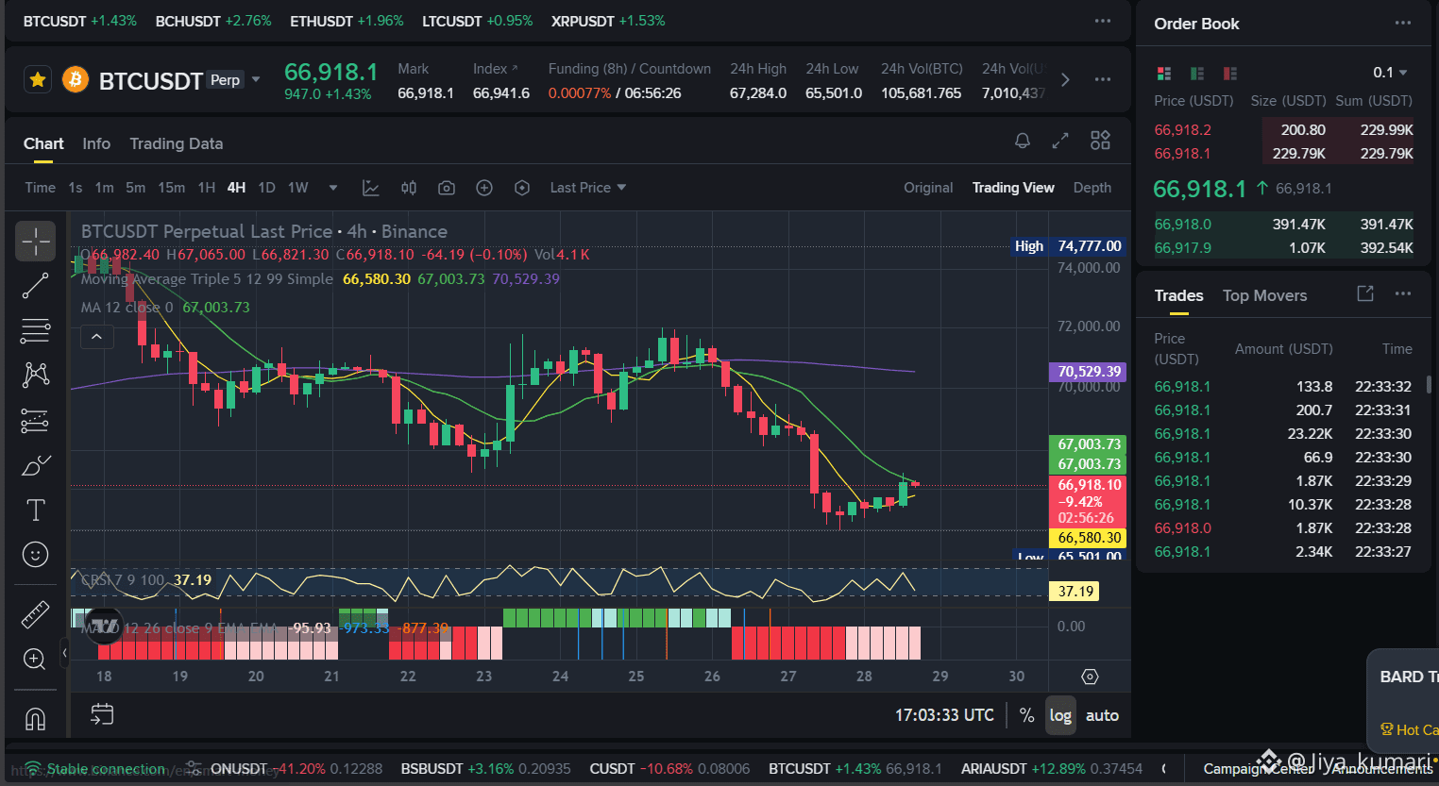This screenshot has height=786, width=1439.
Task: Open LTCUSDT from favorites bar
Action: pyautogui.click(x=478, y=21)
